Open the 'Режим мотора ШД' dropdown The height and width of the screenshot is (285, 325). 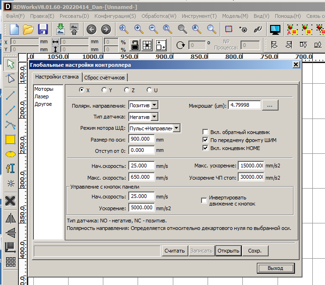[176, 128]
